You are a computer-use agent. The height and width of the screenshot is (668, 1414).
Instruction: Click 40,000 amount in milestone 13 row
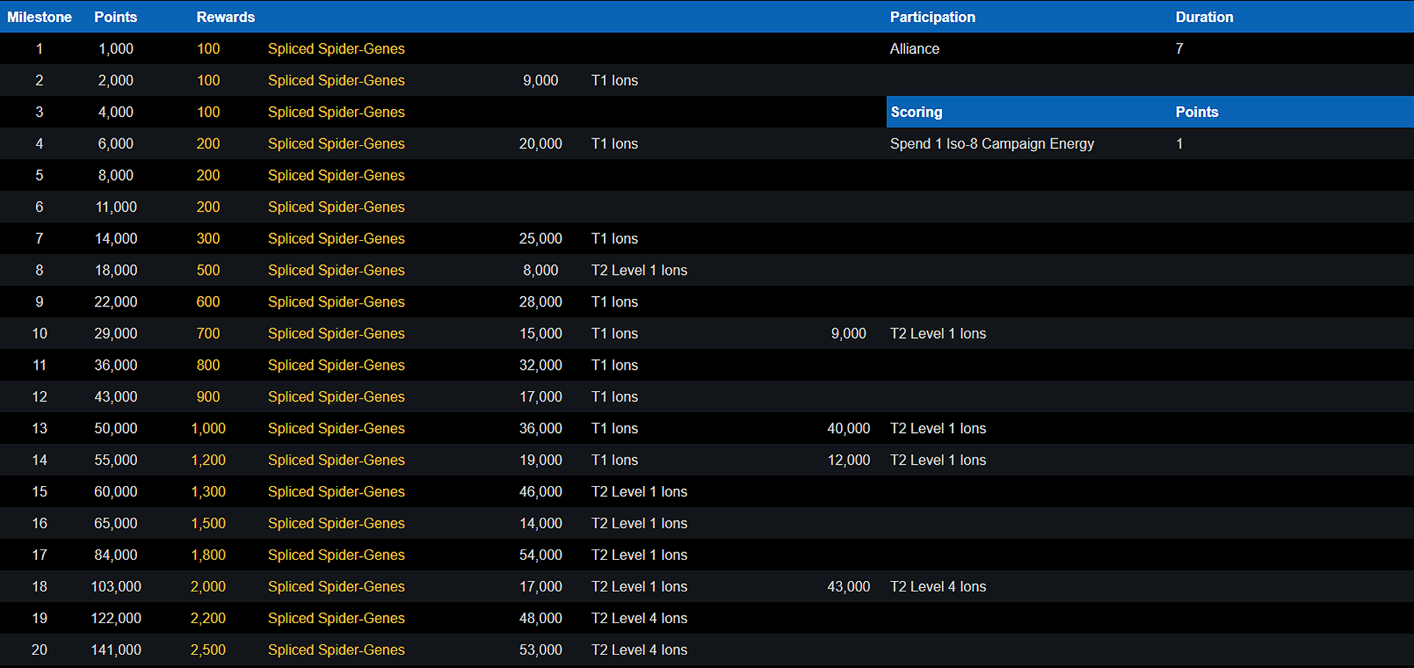tap(848, 429)
